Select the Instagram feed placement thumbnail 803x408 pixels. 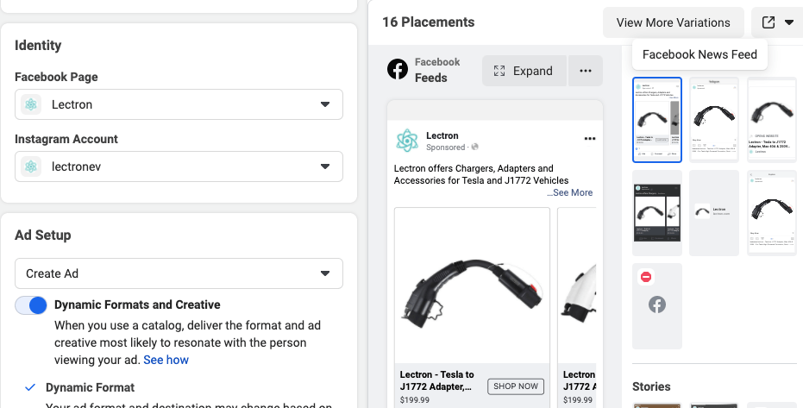(714, 119)
